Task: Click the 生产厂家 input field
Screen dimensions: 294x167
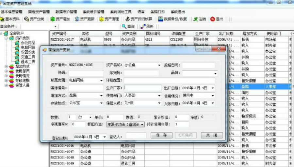Action: (x=143, y=88)
